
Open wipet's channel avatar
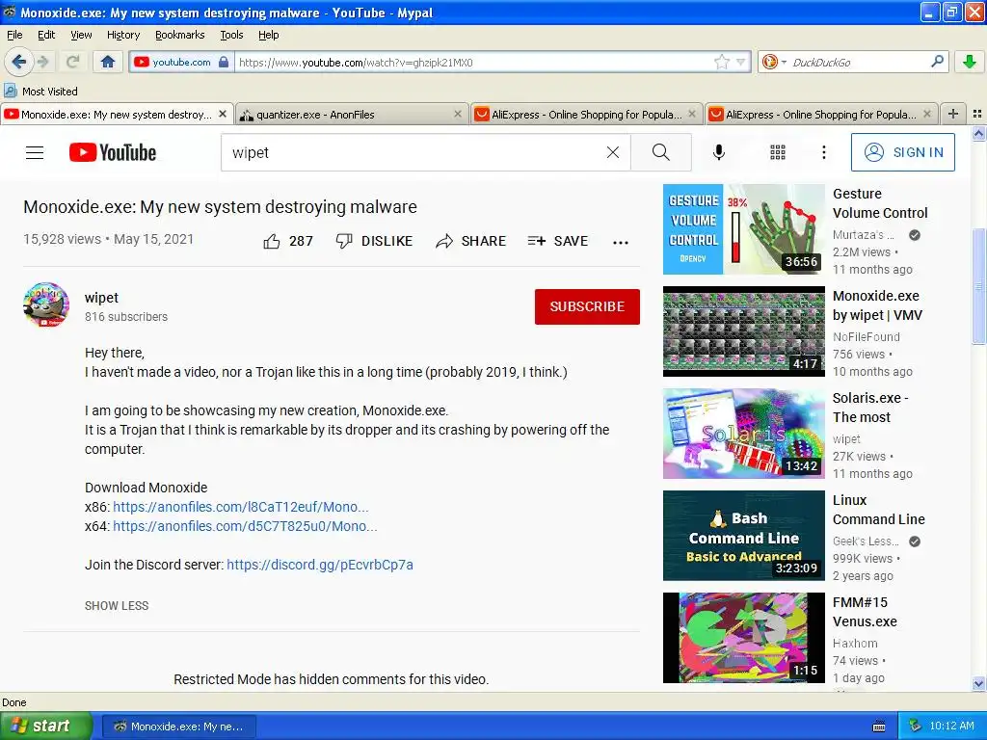coord(46,305)
